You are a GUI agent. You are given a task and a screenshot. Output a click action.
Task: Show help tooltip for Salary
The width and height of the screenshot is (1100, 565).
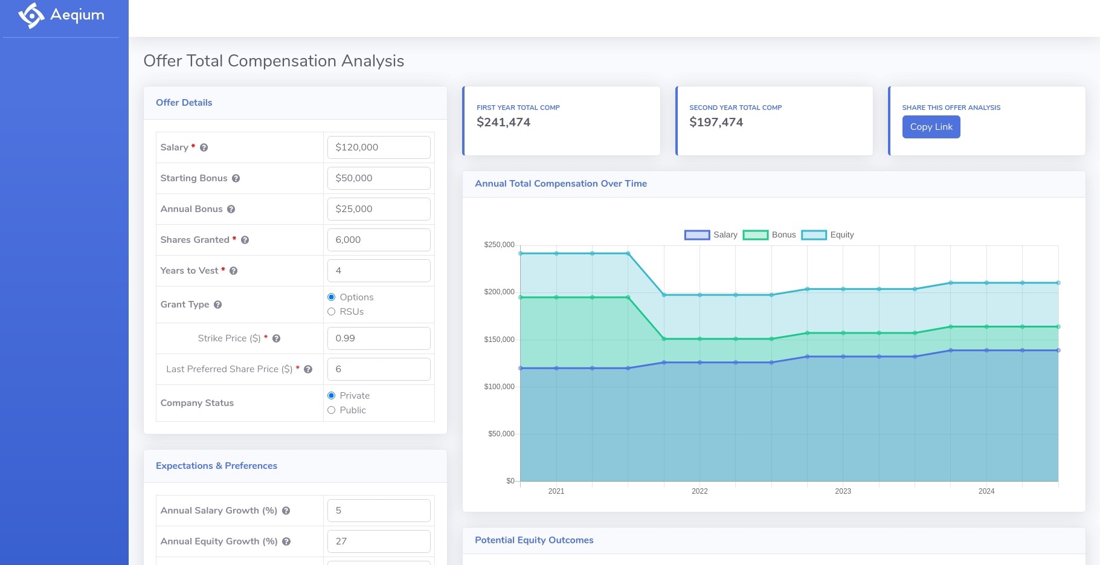tap(204, 147)
